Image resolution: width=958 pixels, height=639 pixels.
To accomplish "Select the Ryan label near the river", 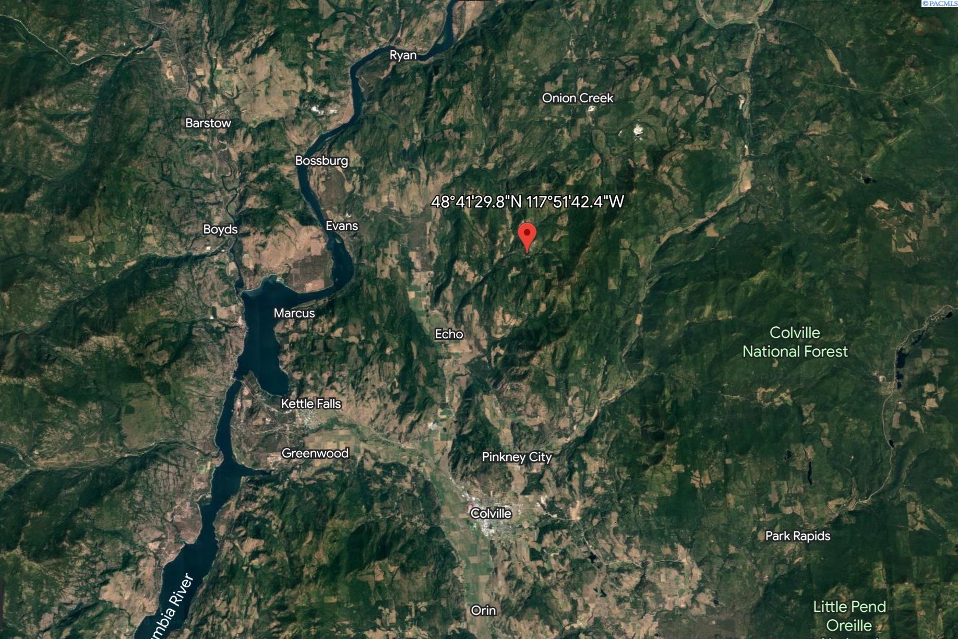I will pyautogui.click(x=403, y=55).
